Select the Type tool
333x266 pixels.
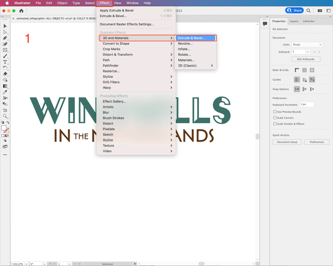coord(5,62)
